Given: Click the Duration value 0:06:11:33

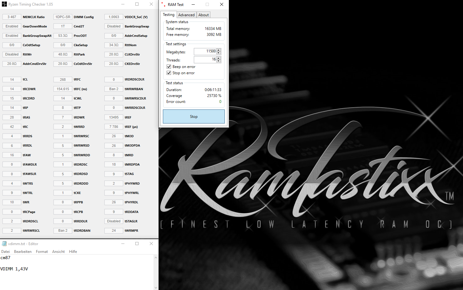Looking at the screenshot, I should (x=213, y=90).
